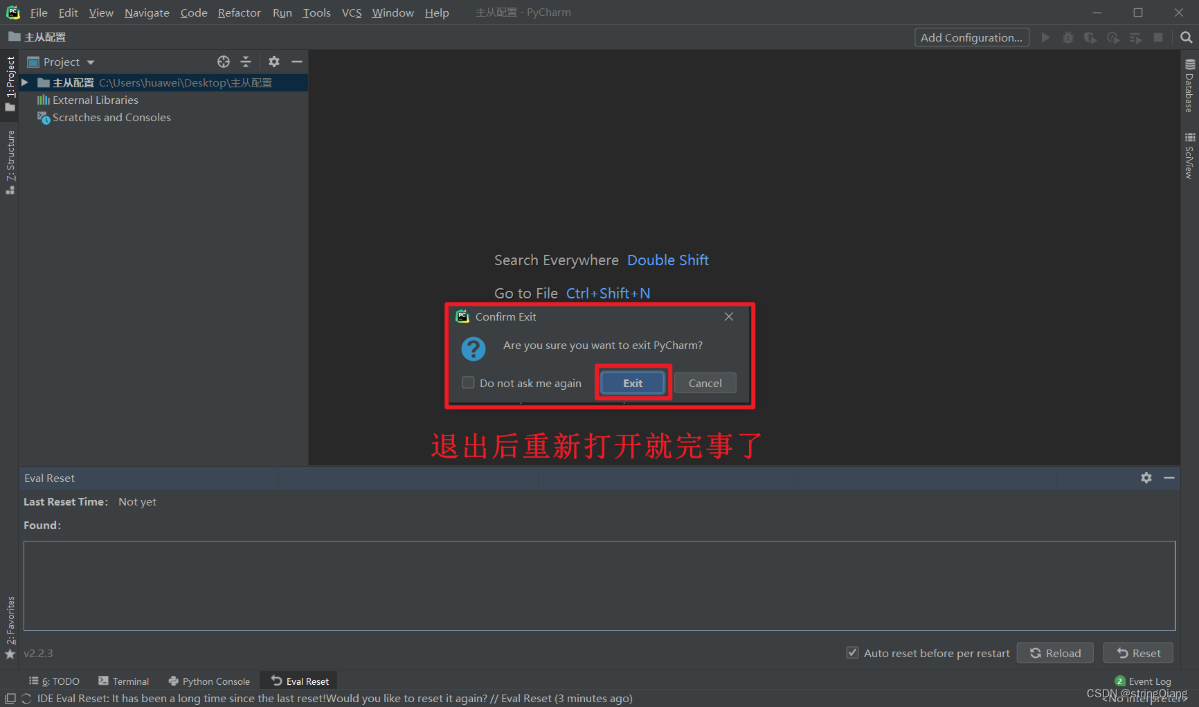The height and width of the screenshot is (707, 1199).
Task: Switch to the Python Console tab
Action: pyautogui.click(x=209, y=681)
